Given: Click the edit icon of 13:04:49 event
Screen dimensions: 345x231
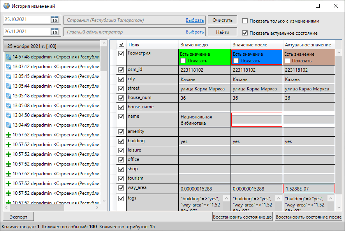Looking at the screenshot, I should (8, 125).
